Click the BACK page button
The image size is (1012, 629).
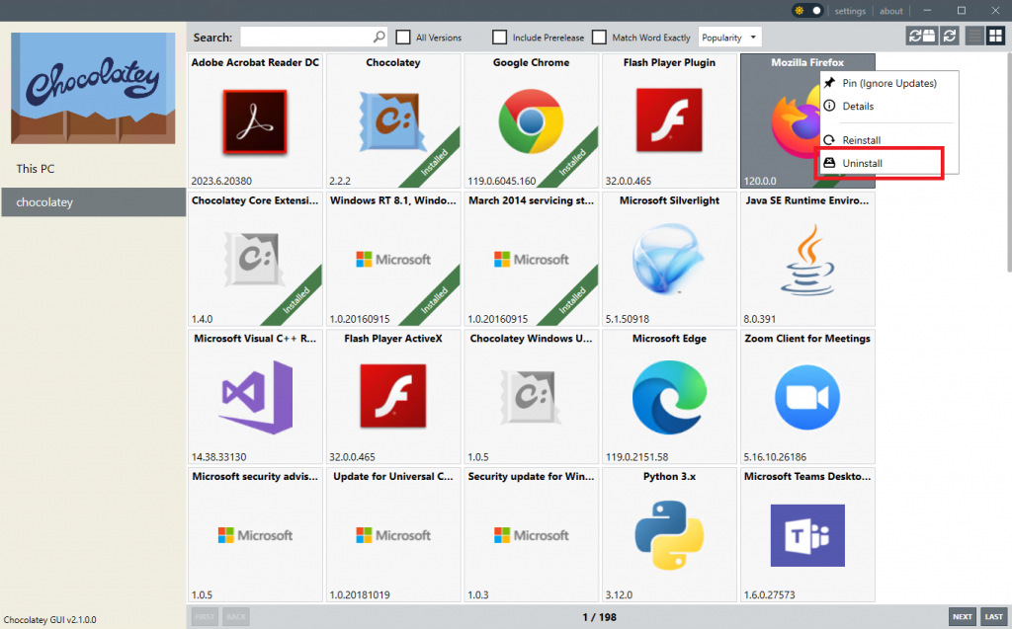coord(236,617)
